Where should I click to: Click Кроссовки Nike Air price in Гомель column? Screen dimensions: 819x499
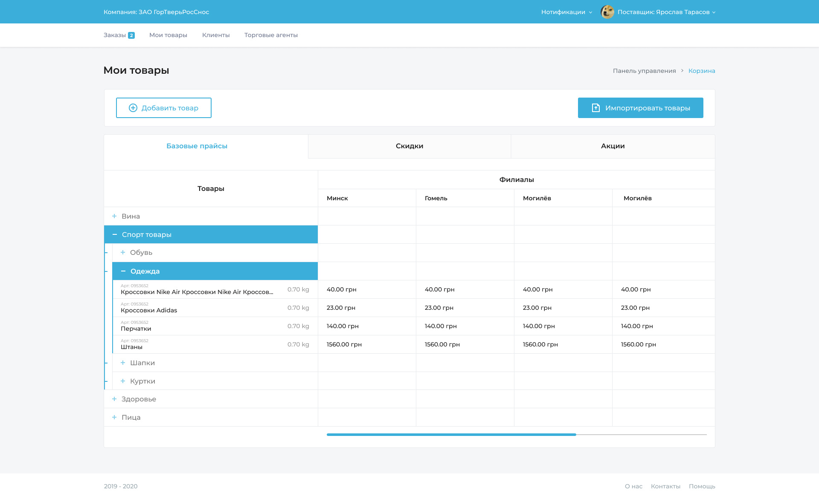click(x=440, y=289)
